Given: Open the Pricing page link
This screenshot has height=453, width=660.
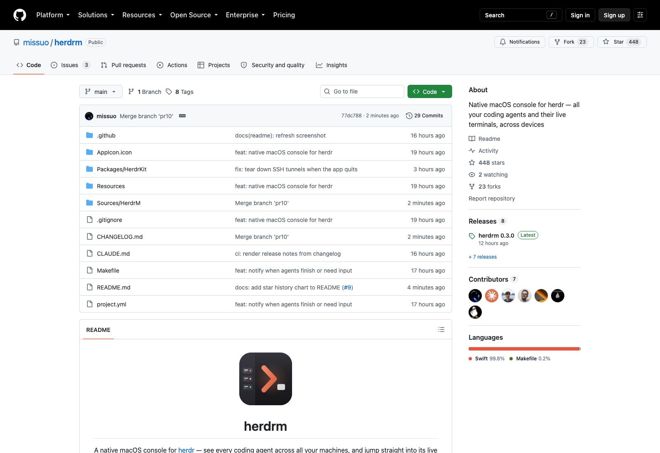Looking at the screenshot, I should (284, 15).
